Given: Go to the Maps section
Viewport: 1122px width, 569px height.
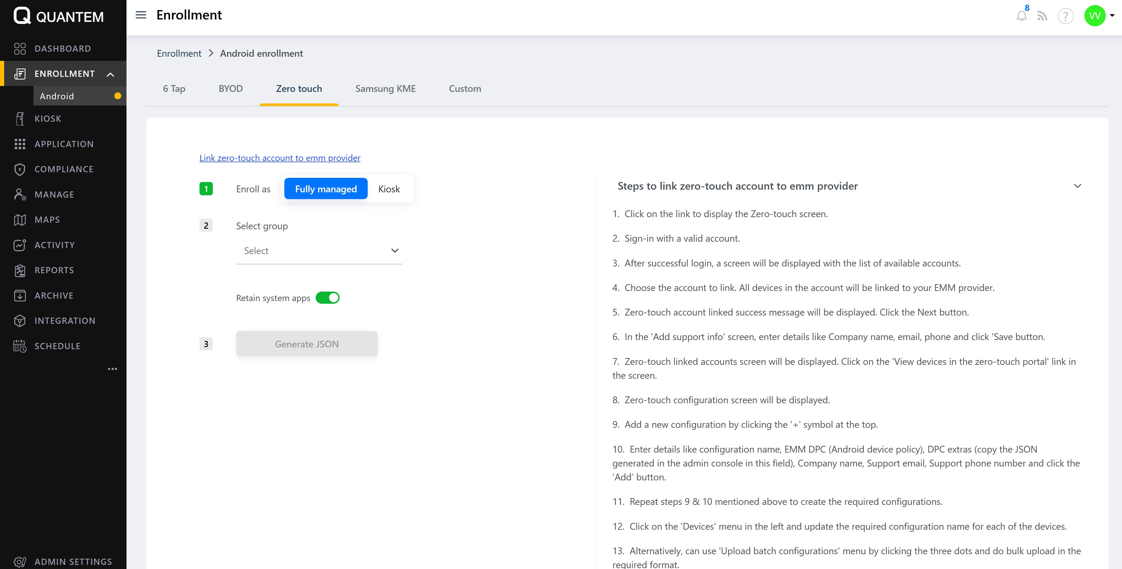Looking at the screenshot, I should click(x=47, y=220).
